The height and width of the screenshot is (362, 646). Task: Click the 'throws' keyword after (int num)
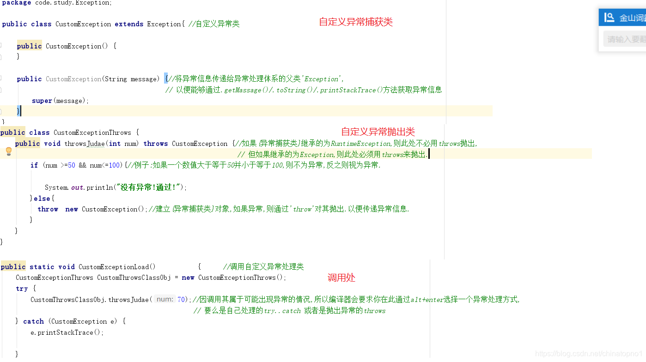(156, 144)
